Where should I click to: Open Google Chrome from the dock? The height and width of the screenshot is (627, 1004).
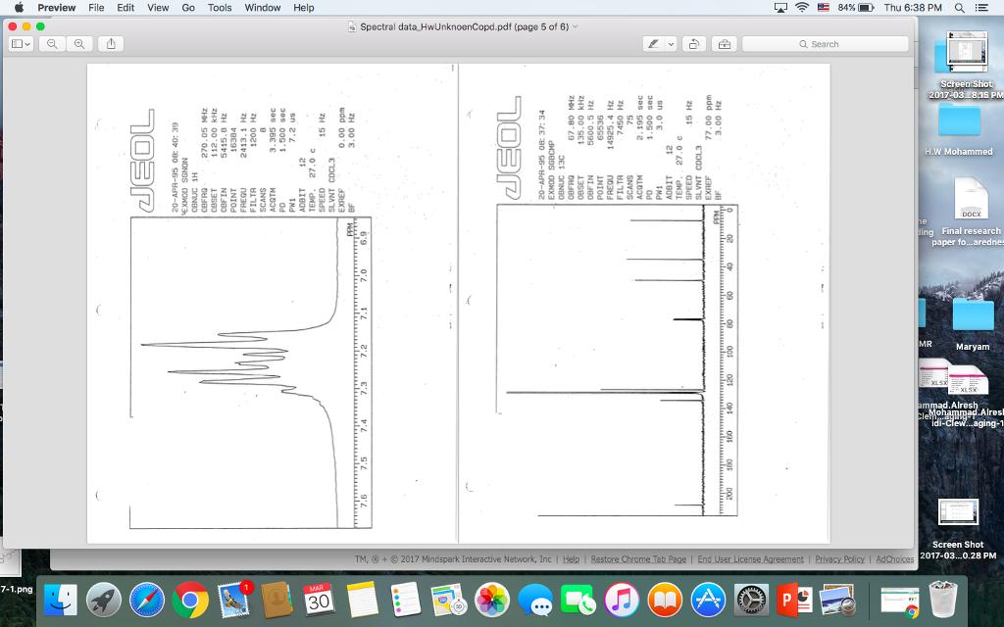coord(190,600)
